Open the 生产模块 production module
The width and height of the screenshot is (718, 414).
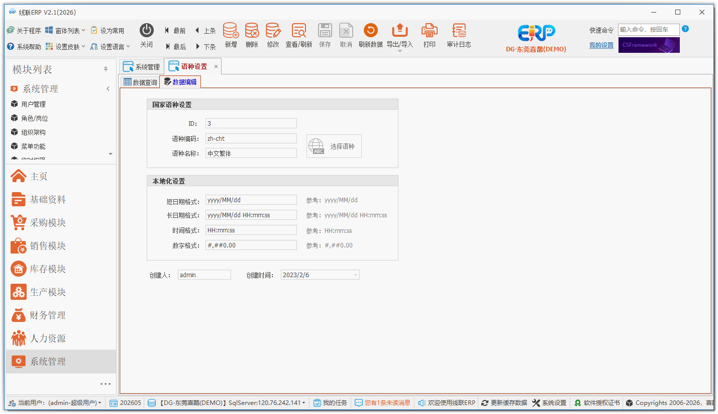coord(61,292)
